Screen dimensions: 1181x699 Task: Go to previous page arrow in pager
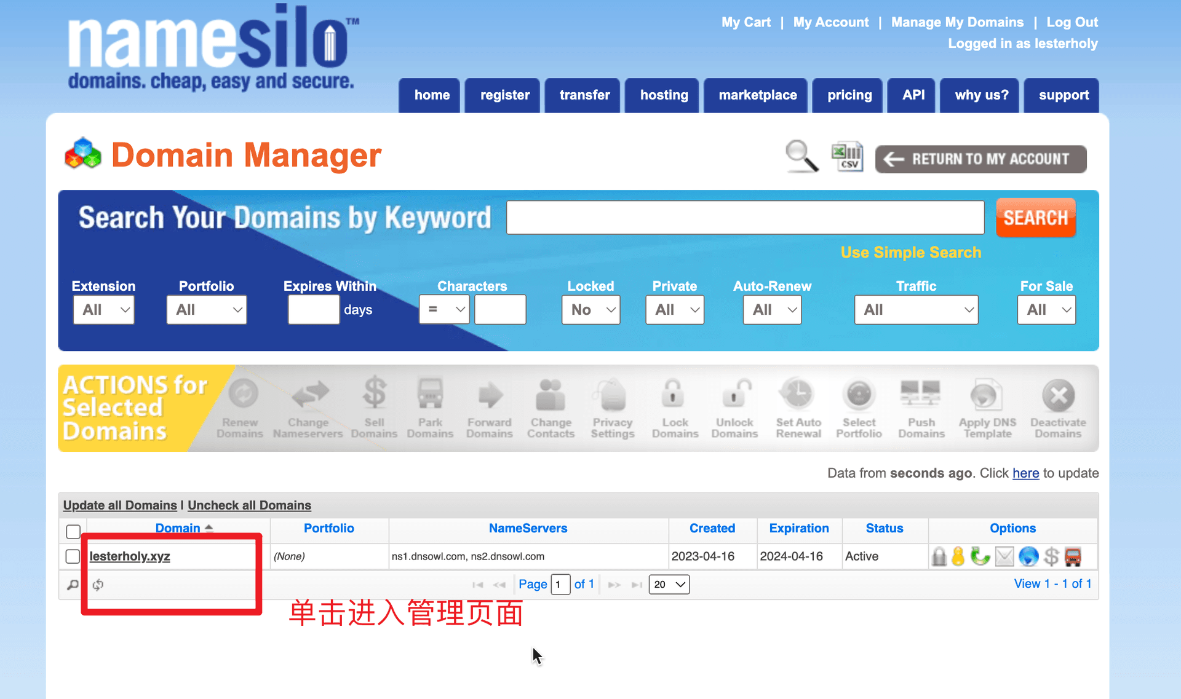tap(499, 585)
